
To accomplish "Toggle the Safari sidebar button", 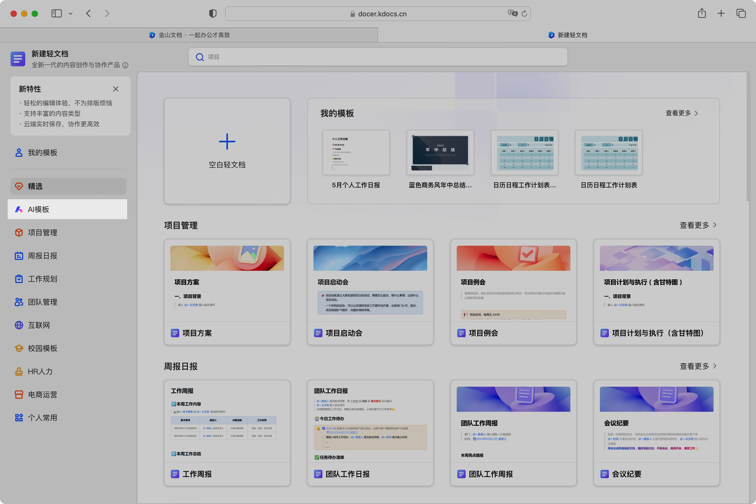I will (x=57, y=13).
